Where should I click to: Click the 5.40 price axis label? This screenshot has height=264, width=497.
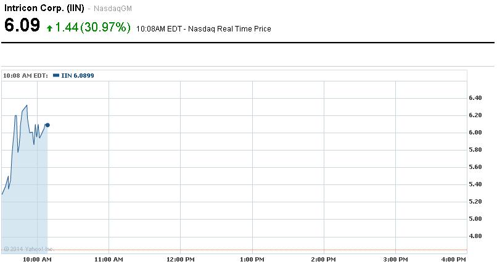(475, 184)
